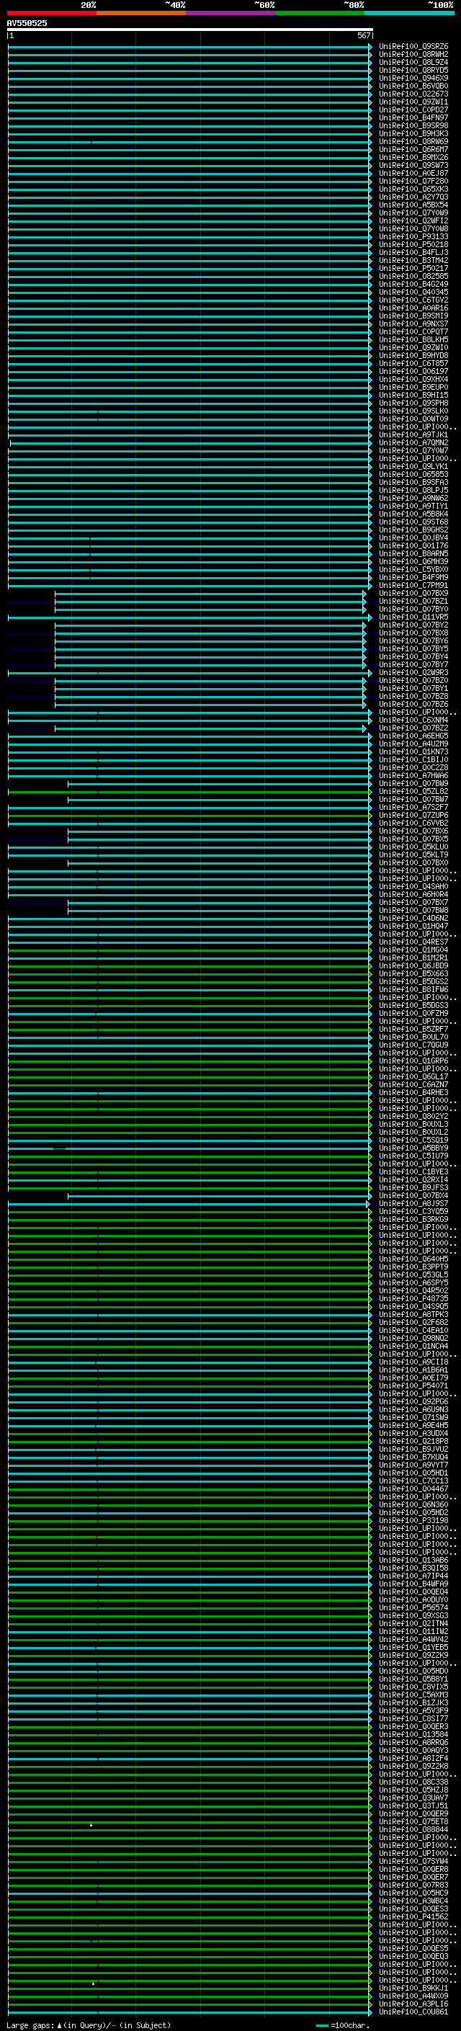The image size is (461, 2031).
Task: Click the UniRef100_Q7ZUP6 hit label
Action: pyautogui.click(x=413, y=816)
